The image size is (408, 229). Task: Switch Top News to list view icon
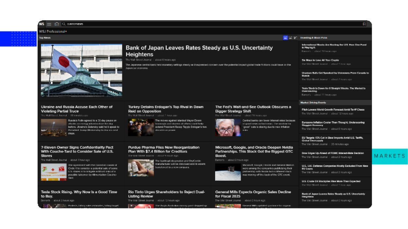[290, 38]
